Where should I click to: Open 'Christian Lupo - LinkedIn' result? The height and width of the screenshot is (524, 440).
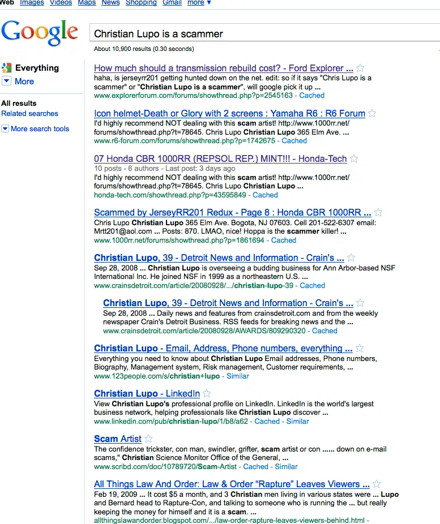[x=147, y=394]
